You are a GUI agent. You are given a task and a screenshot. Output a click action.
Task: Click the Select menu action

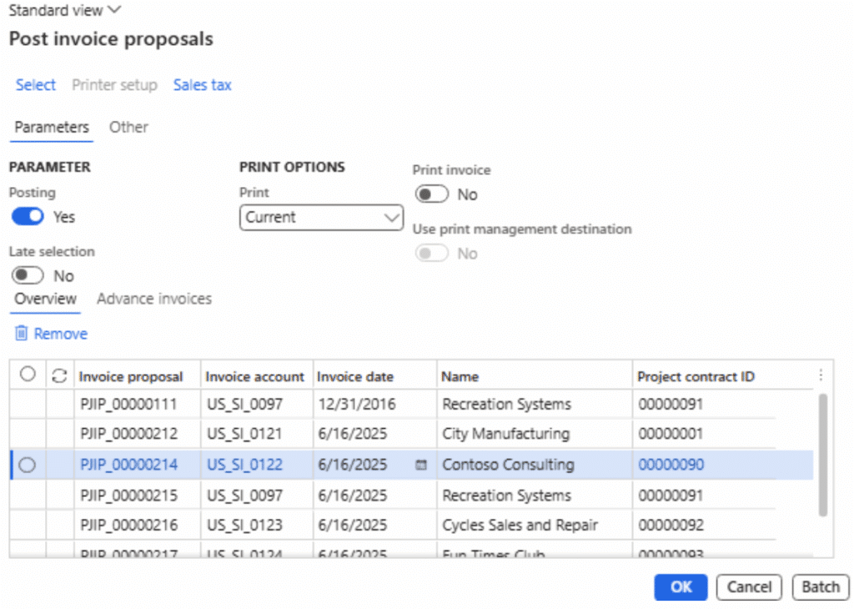click(36, 85)
